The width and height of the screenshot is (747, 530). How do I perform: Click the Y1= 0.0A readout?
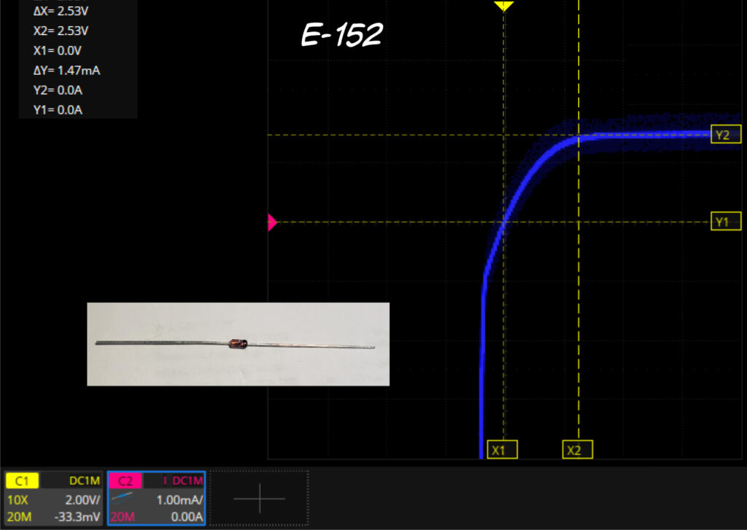coord(58,110)
